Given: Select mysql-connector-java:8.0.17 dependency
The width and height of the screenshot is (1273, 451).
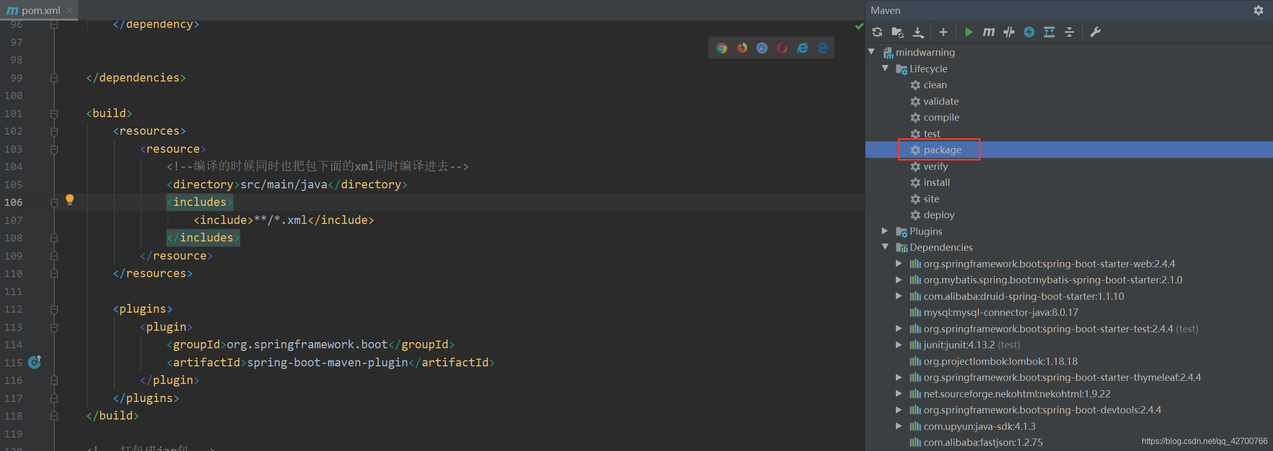Looking at the screenshot, I should (x=994, y=312).
